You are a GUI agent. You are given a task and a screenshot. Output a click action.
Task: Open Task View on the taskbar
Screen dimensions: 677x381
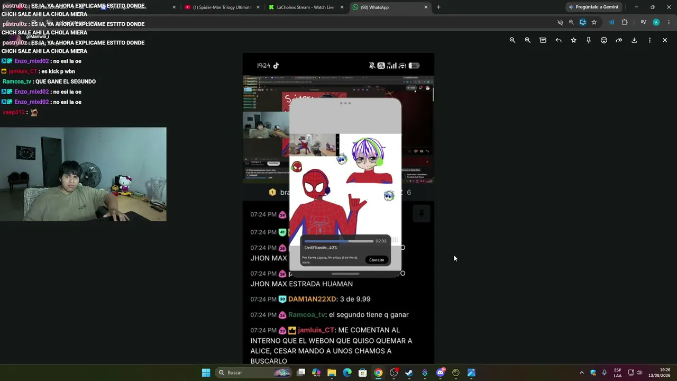point(301,373)
